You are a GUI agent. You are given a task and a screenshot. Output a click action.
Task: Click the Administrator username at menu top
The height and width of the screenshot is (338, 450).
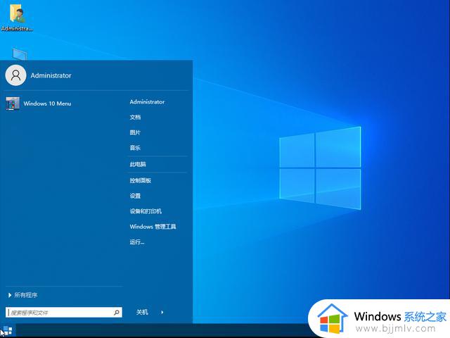pyautogui.click(x=51, y=75)
